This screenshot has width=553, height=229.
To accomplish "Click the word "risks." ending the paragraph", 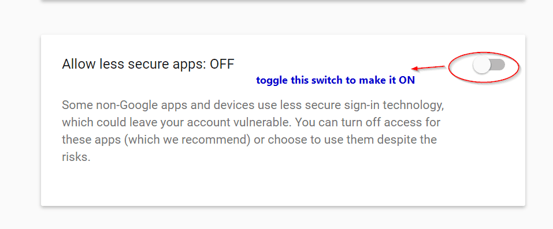I will 76,157.
